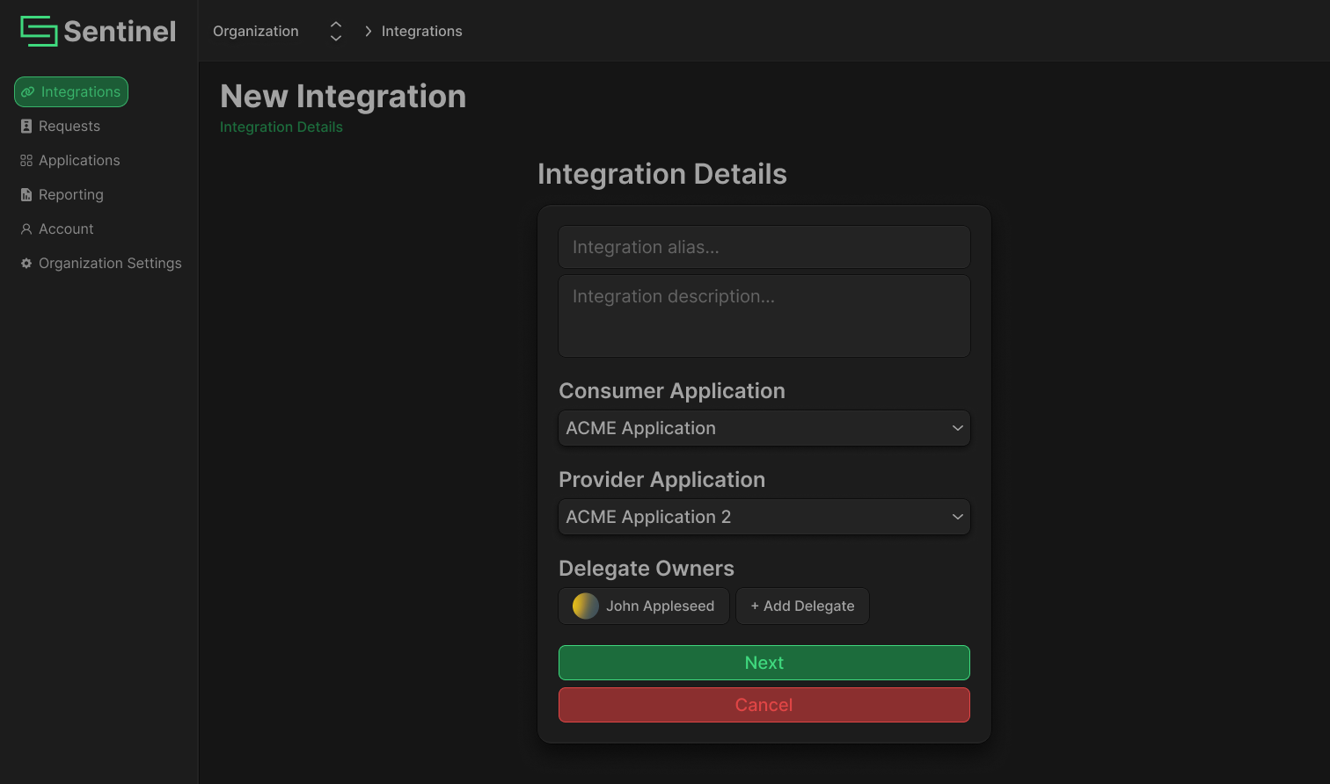Image resolution: width=1330 pixels, height=784 pixels.
Task: Click the Organization Settings gear icon
Action: pos(26,263)
